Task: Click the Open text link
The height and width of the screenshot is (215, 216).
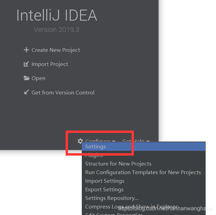Action: [38, 78]
